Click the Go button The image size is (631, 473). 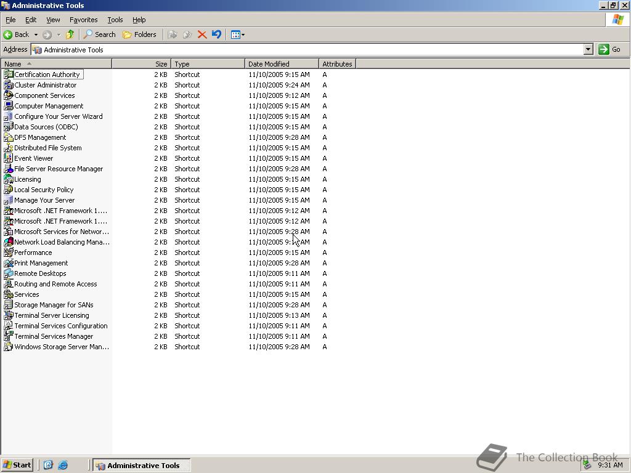610,49
